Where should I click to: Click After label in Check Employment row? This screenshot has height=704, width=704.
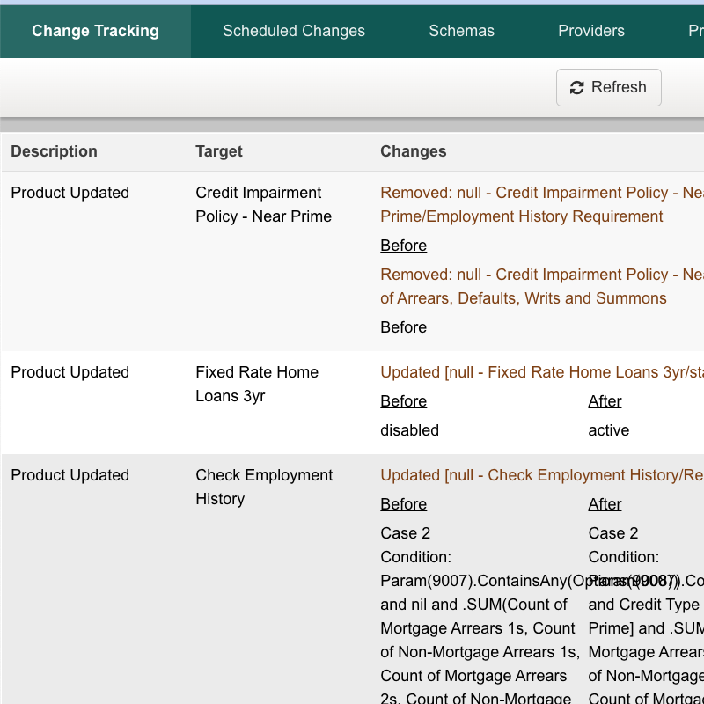(605, 504)
